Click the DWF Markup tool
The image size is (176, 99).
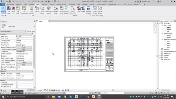pyautogui.click(x=31, y=10)
